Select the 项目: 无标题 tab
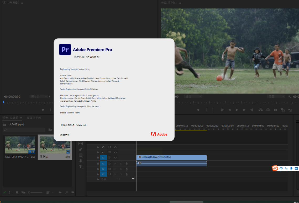Image resolution: width=299 pixels, height=203 pixels. pos(11,118)
